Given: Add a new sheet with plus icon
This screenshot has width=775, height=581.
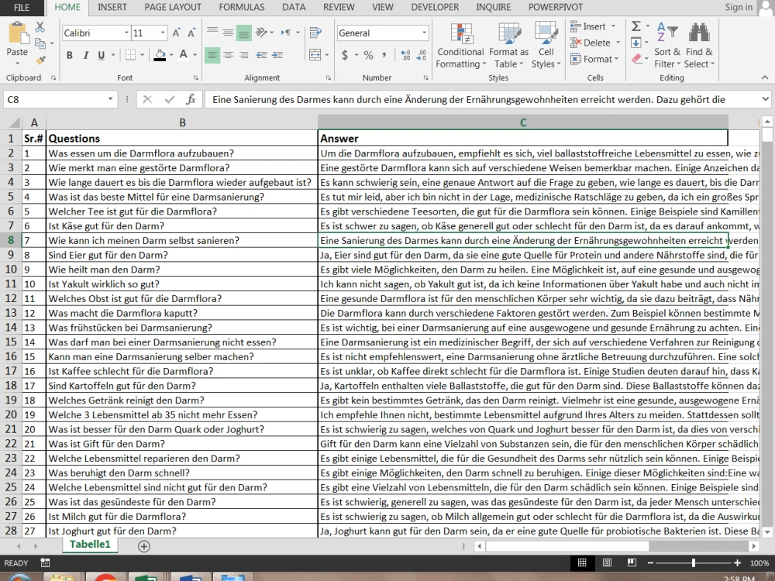Looking at the screenshot, I should pyautogui.click(x=144, y=546).
